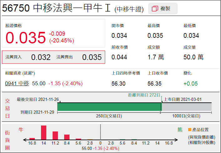Click the 牛 bull label in chart

[21, 130]
